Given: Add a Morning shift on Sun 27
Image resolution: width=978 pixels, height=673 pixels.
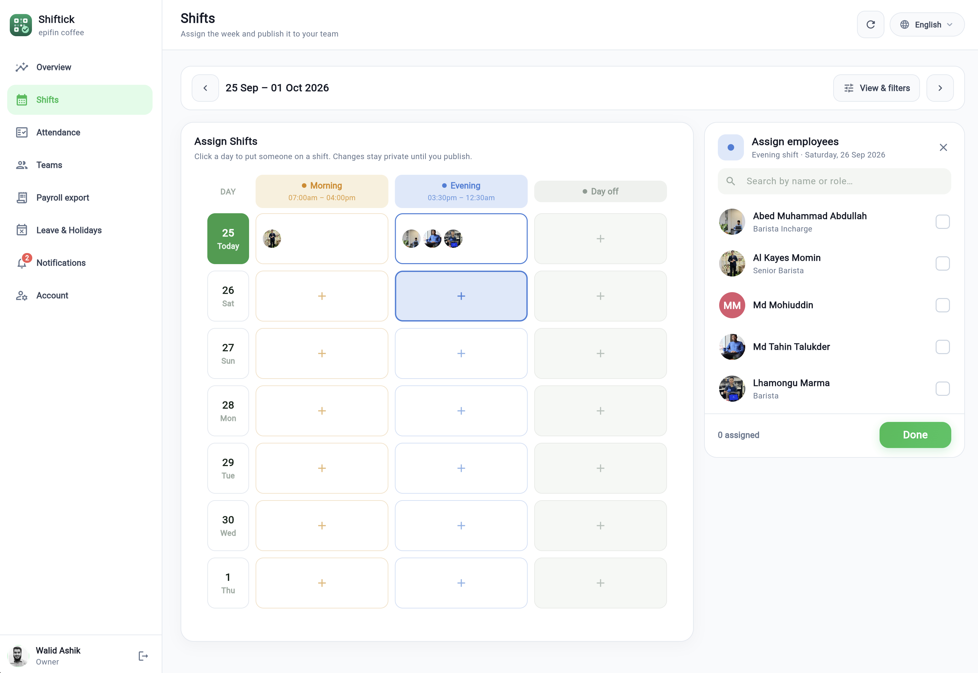Looking at the screenshot, I should (322, 353).
